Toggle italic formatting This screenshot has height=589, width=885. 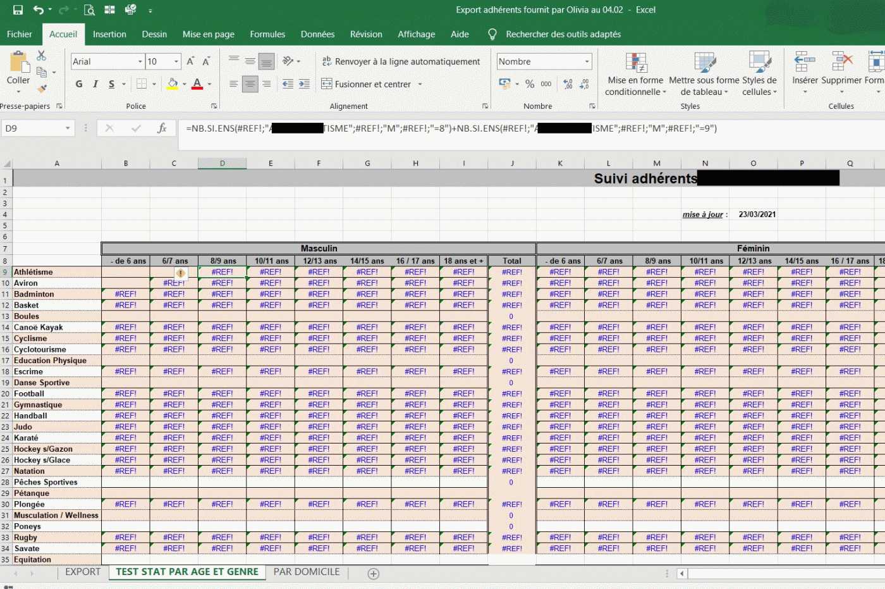click(95, 84)
